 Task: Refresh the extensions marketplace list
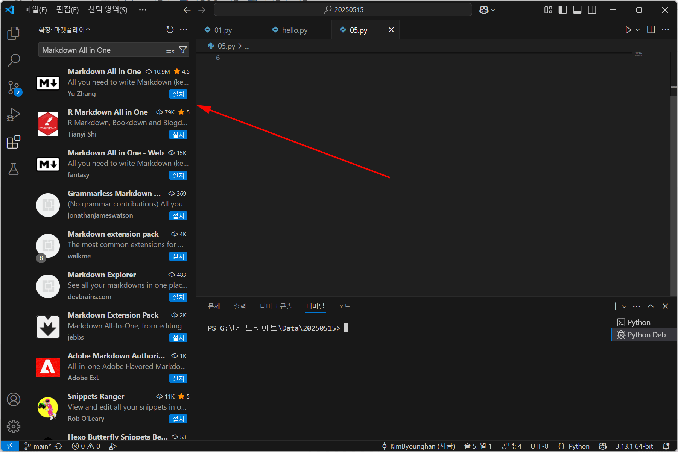170,30
